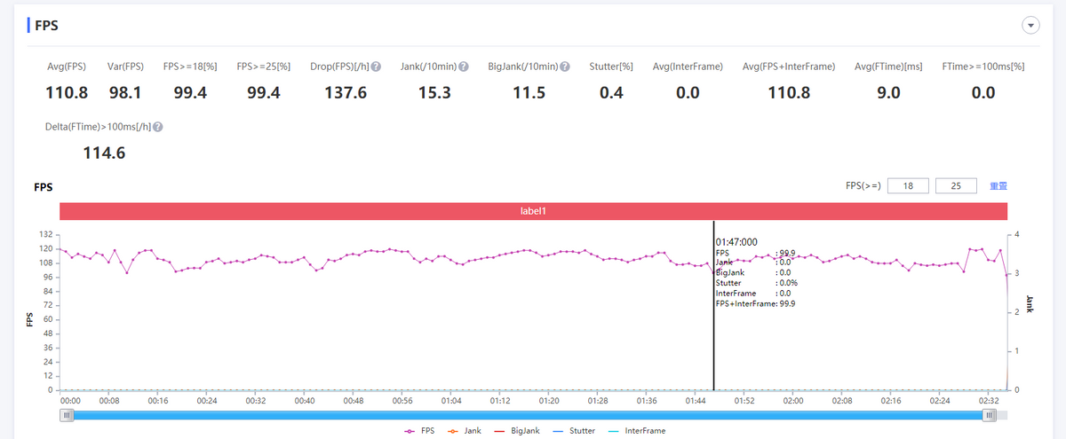
Task: Click the blue 重置 reset link
Action: pos(998,186)
